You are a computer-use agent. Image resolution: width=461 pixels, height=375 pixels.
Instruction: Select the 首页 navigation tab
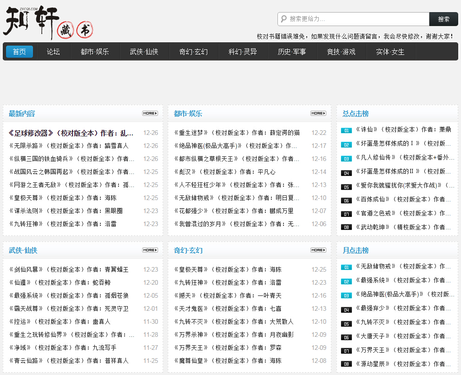[x=20, y=52]
